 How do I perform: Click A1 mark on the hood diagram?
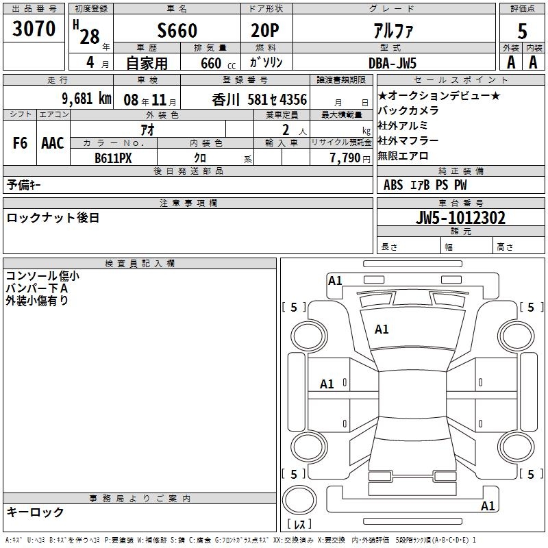(382, 329)
